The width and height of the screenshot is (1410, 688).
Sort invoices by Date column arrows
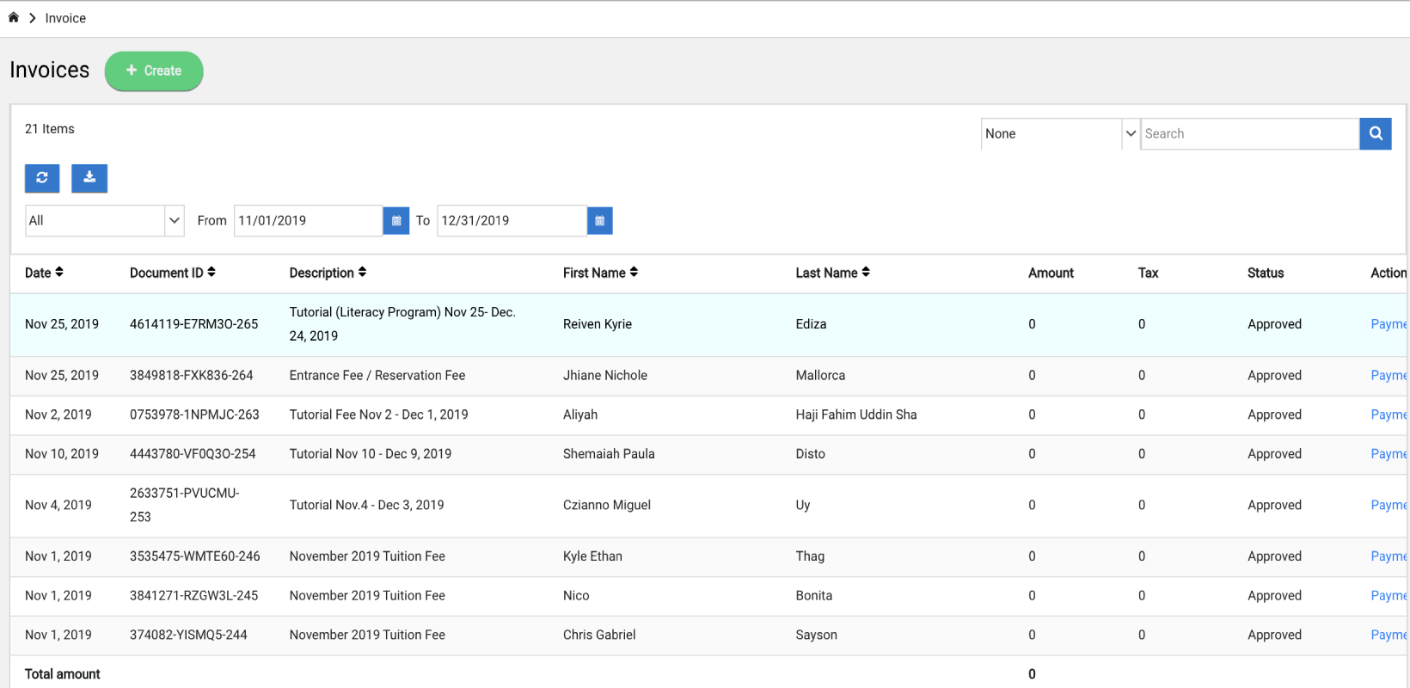tap(58, 273)
